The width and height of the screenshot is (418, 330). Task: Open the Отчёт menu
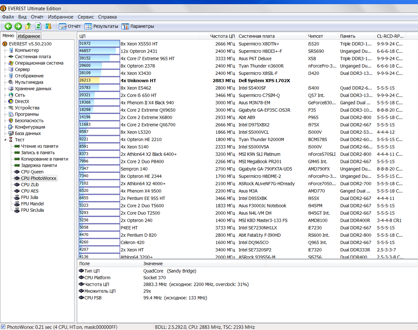37,17
